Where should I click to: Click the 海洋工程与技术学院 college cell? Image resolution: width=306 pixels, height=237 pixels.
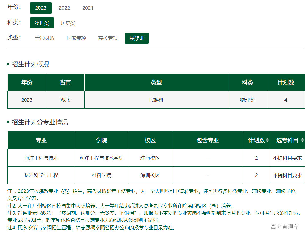tap(101, 158)
